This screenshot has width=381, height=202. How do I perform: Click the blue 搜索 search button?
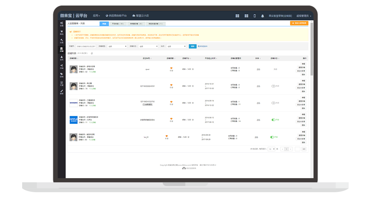[193, 46]
